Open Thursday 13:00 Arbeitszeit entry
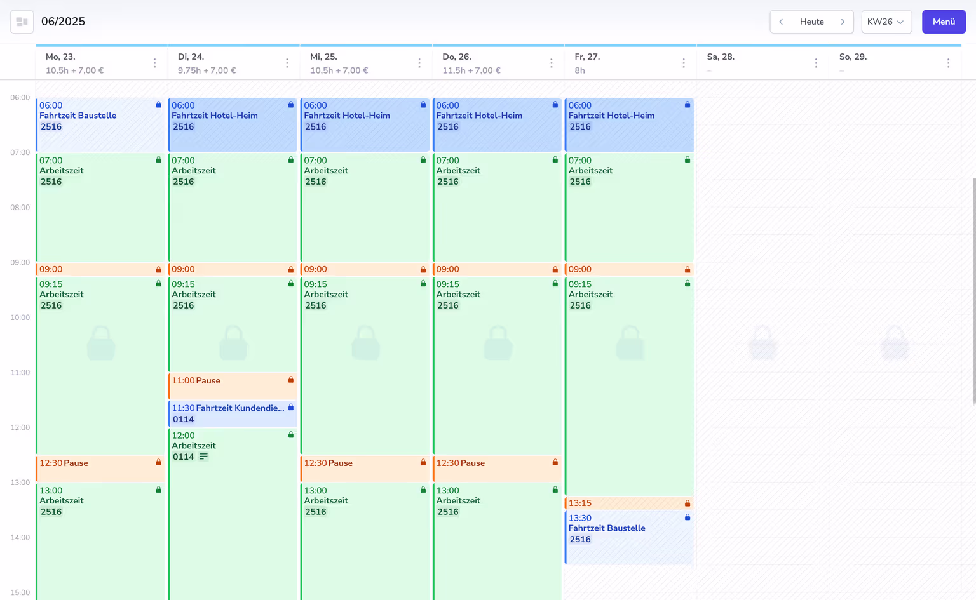The width and height of the screenshot is (976, 600). 497,542
